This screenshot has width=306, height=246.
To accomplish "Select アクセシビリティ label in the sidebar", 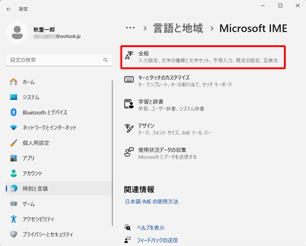I will click(39, 219).
